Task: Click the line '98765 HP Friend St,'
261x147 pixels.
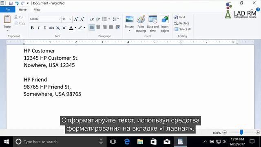Action: tap(47, 87)
